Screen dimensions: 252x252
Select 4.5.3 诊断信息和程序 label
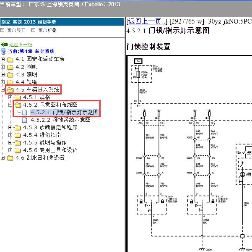click(50, 127)
